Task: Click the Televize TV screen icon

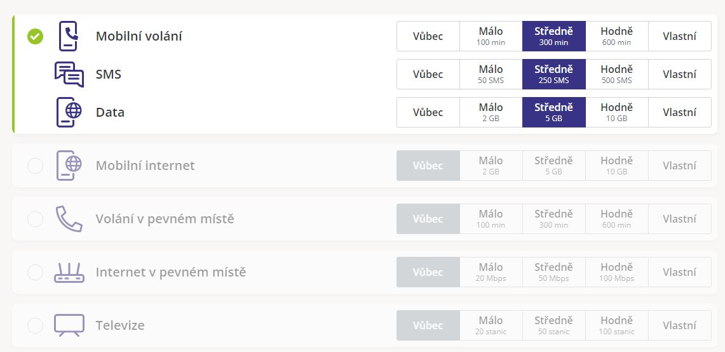Action: pos(69,325)
